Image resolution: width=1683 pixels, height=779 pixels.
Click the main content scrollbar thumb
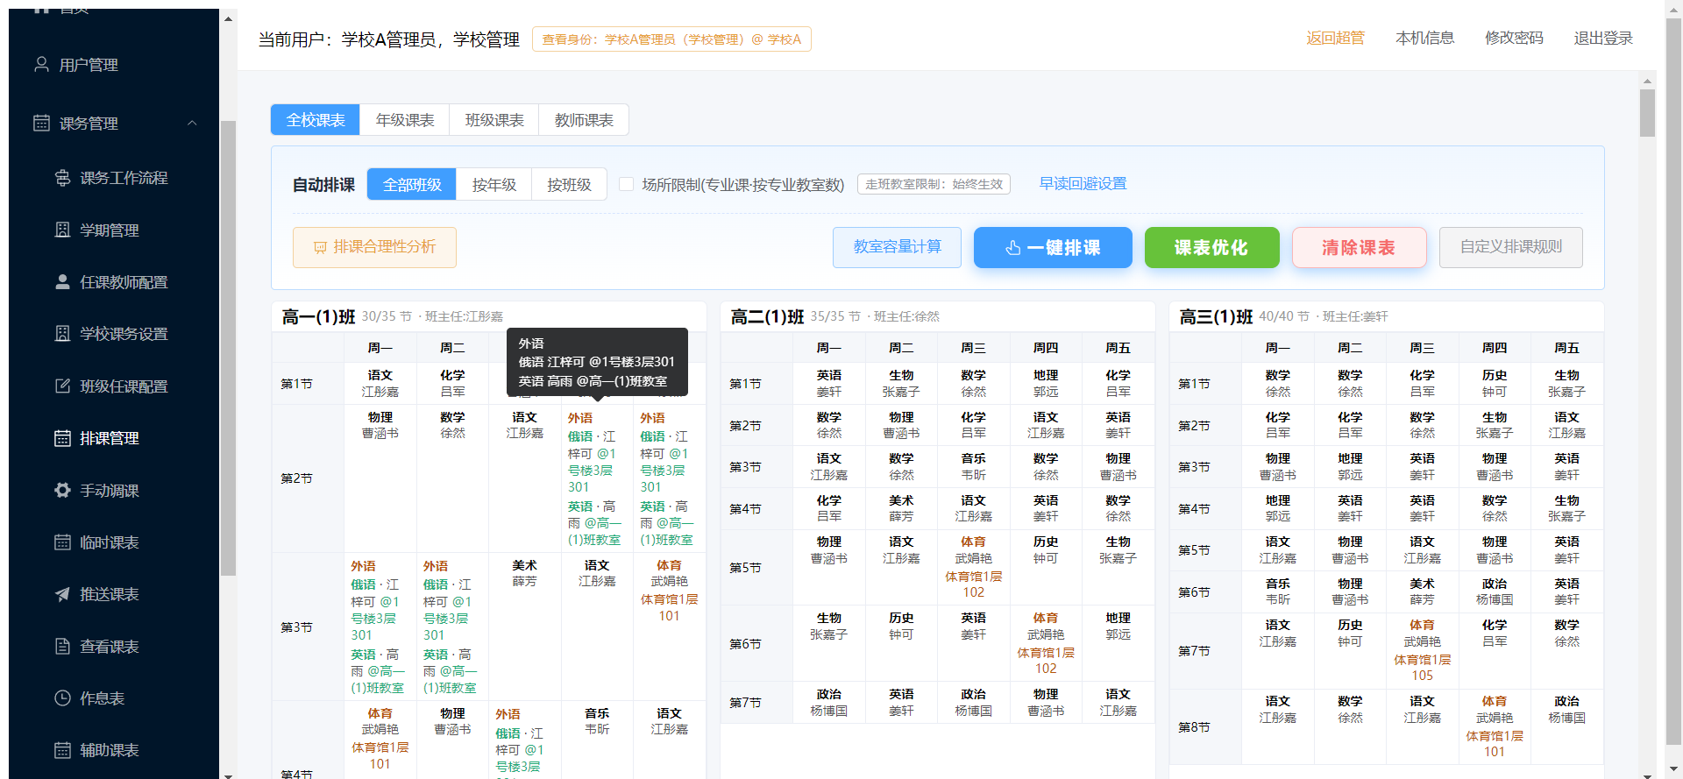coord(1647,113)
